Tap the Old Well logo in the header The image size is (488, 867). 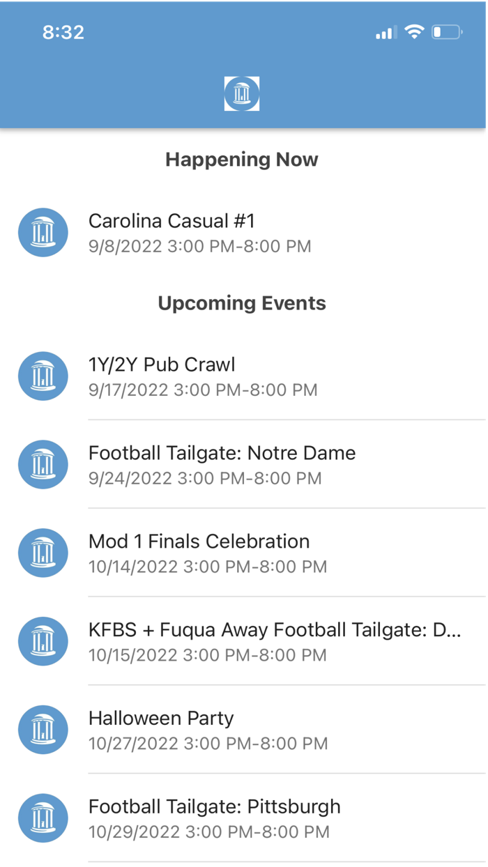[x=242, y=93]
